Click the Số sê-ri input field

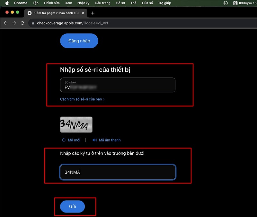(118, 85)
